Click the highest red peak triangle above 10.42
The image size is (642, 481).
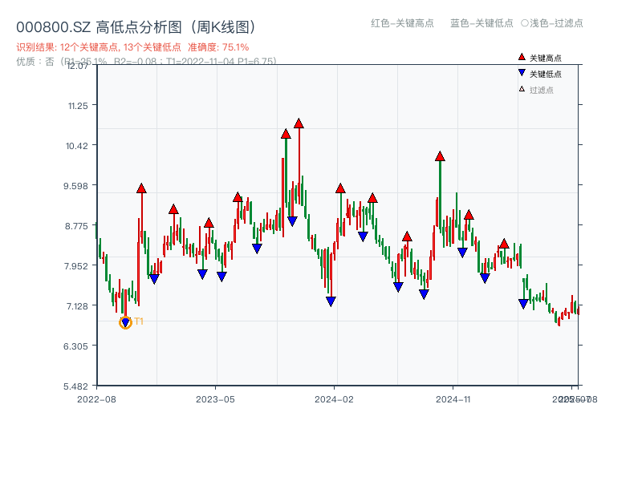299,123
